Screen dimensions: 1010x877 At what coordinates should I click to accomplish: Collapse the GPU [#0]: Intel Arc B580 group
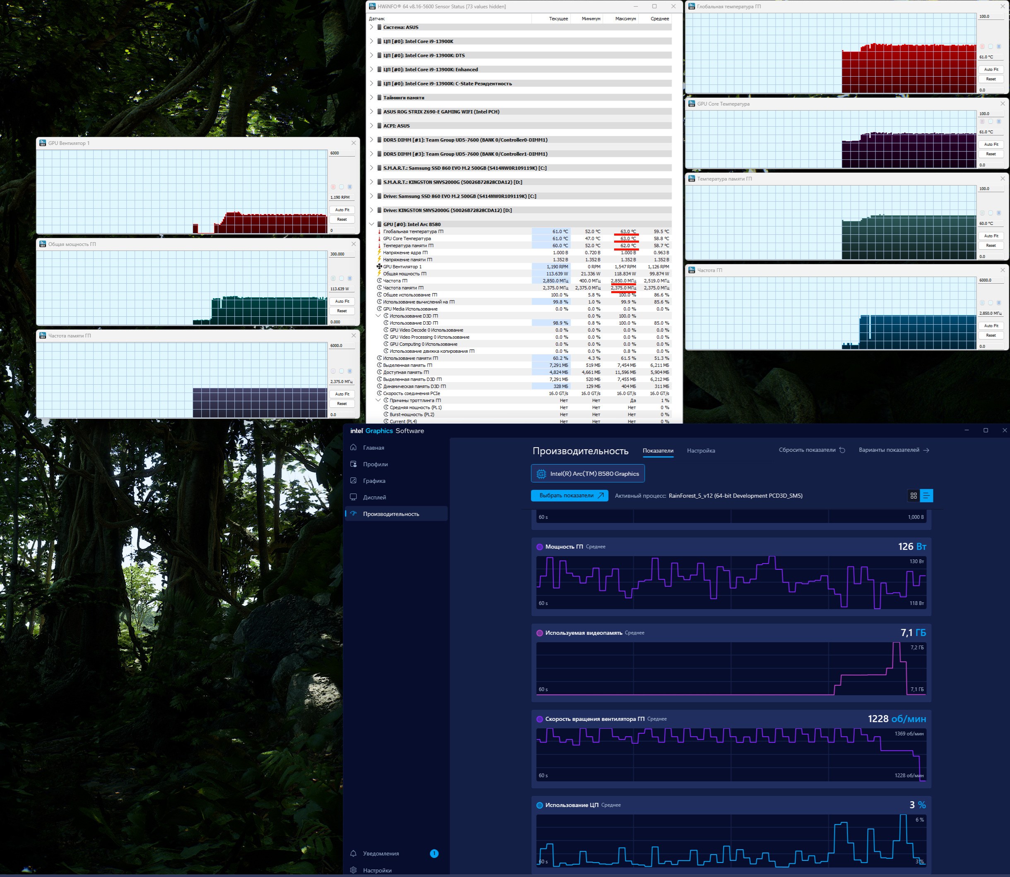[x=371, y=224]
